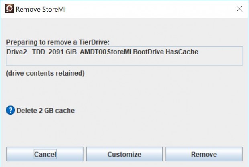249x167 pixels.
Task: Cancel the TierDrive removal
Action: [x=45, y=154]
